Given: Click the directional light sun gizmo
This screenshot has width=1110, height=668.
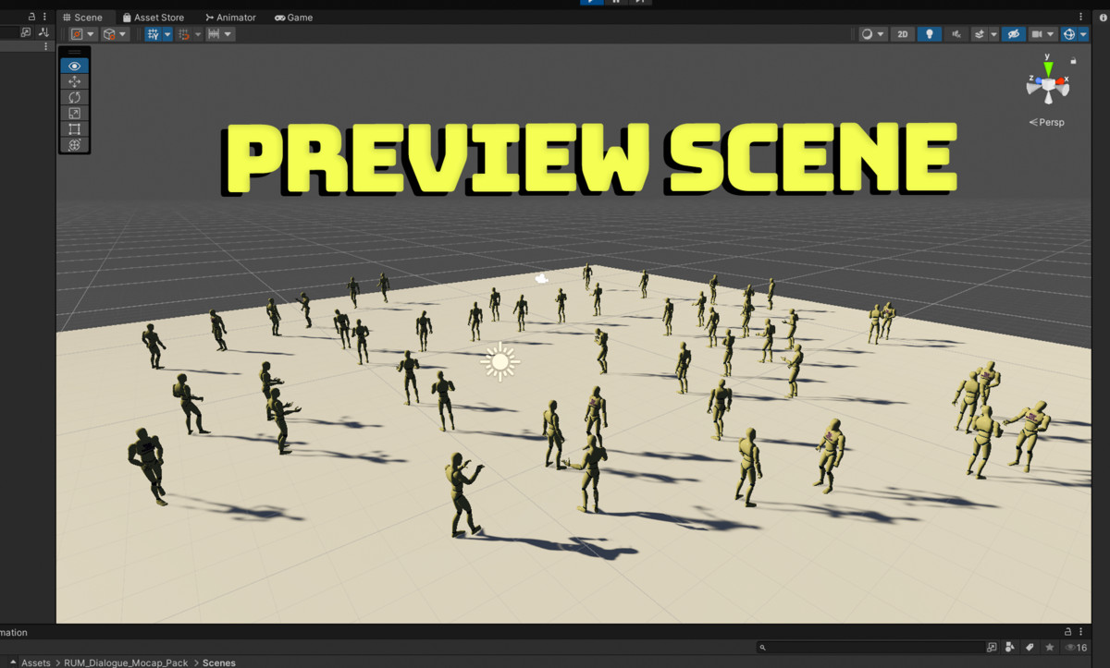Looking at the screenshot, I should pos(500,361).
